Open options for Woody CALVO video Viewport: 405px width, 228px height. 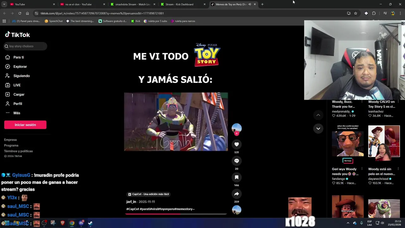[398, 102]
